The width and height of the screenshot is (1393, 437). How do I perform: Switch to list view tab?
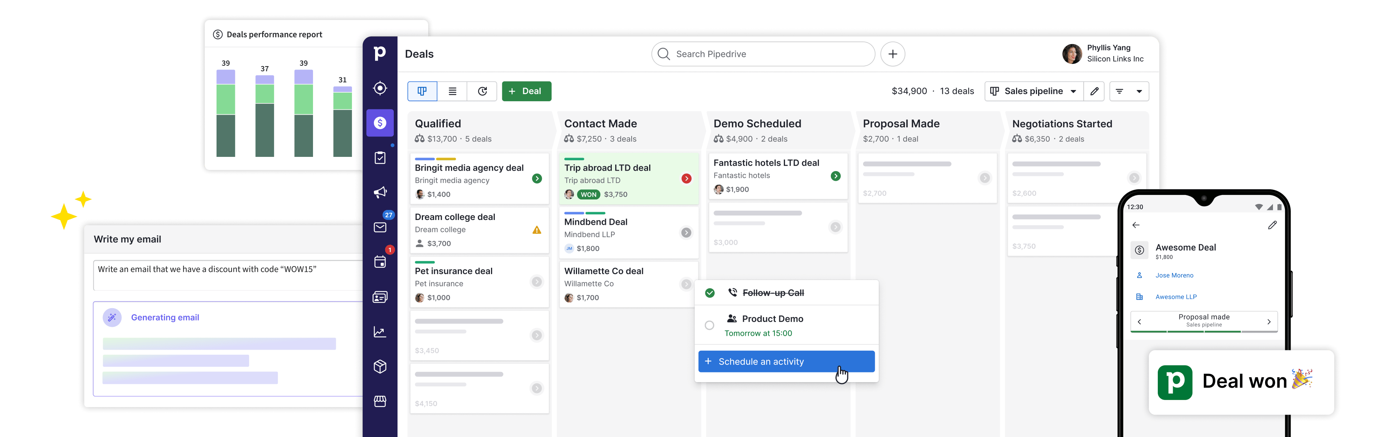click(452, 91)
